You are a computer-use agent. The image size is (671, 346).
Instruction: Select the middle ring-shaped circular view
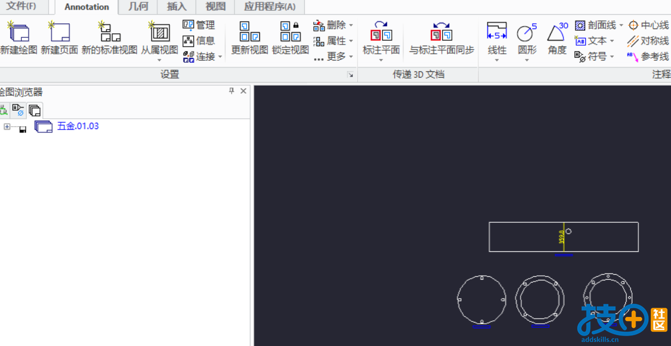point(539,299)
